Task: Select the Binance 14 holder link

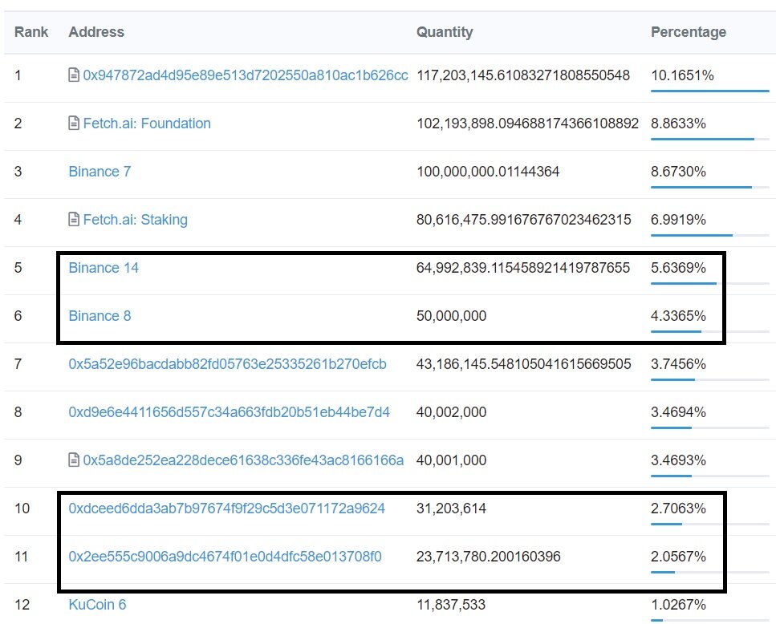Action: click(104, 268)
